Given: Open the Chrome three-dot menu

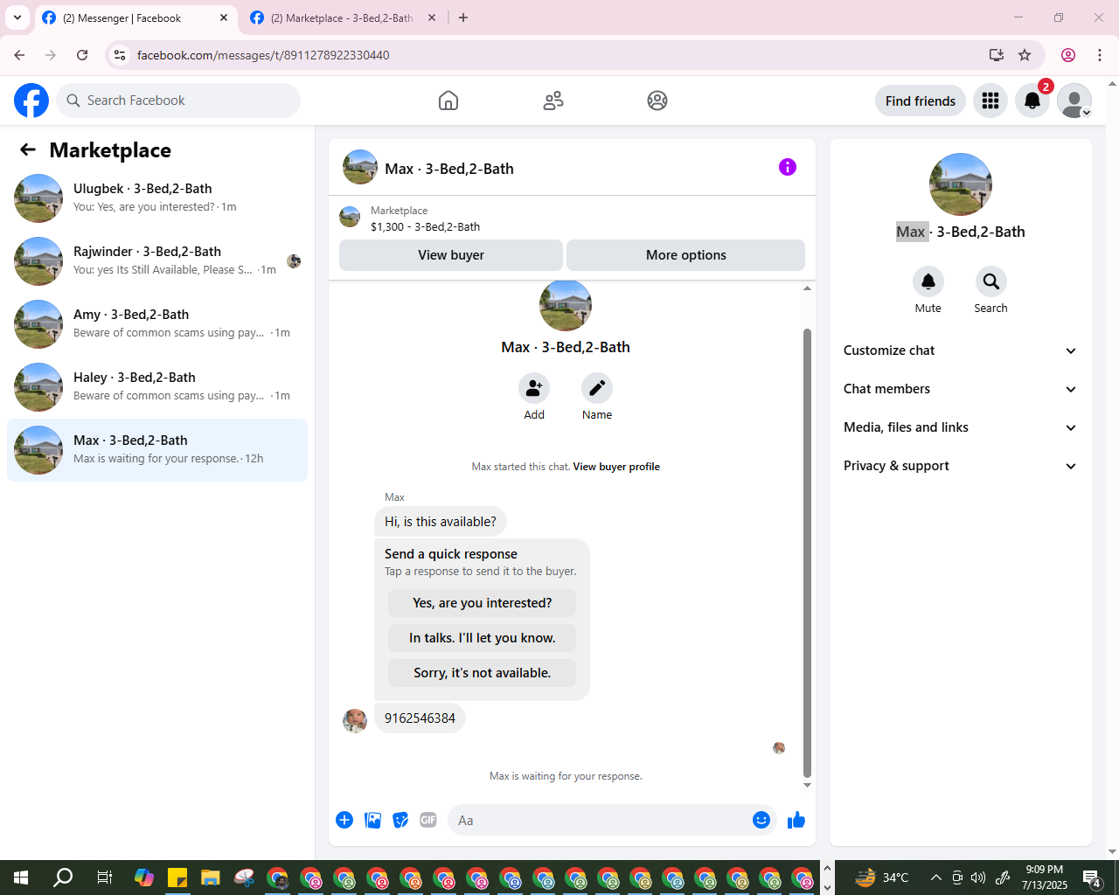Looking at the screenshot, I should click(x=1100, y=55).
